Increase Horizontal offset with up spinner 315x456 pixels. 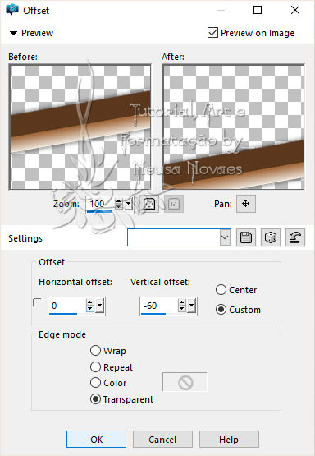coord(90,302)
